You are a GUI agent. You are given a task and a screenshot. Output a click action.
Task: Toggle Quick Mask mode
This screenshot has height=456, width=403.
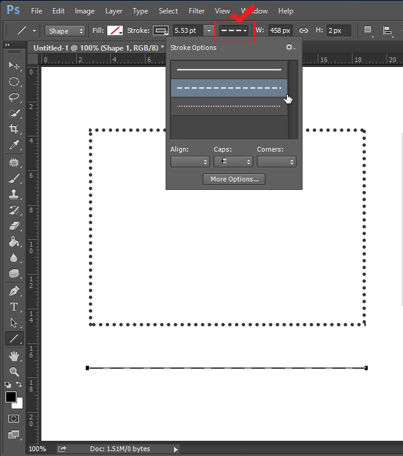[13, 418]
